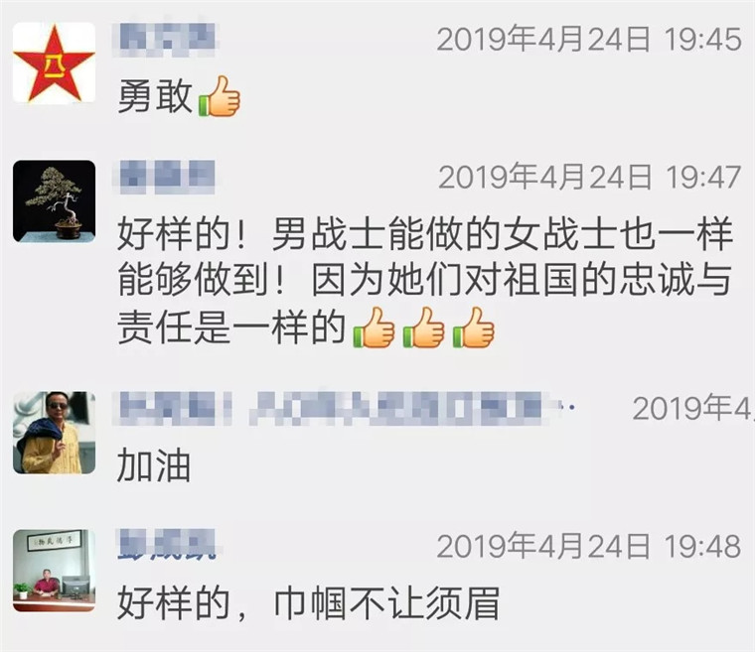The image size is (755, 652).
Task: Select the 勇敢 comment text
Action: (x=155, y=96)
